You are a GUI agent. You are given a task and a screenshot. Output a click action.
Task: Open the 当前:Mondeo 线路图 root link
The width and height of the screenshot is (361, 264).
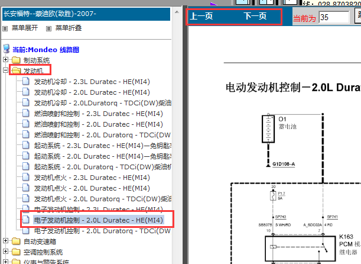tap(45, 50)
